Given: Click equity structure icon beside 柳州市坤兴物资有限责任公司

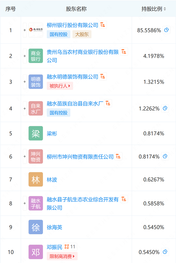Looking at the screenshot, I should pyautogui.click(x=118, y=156).
